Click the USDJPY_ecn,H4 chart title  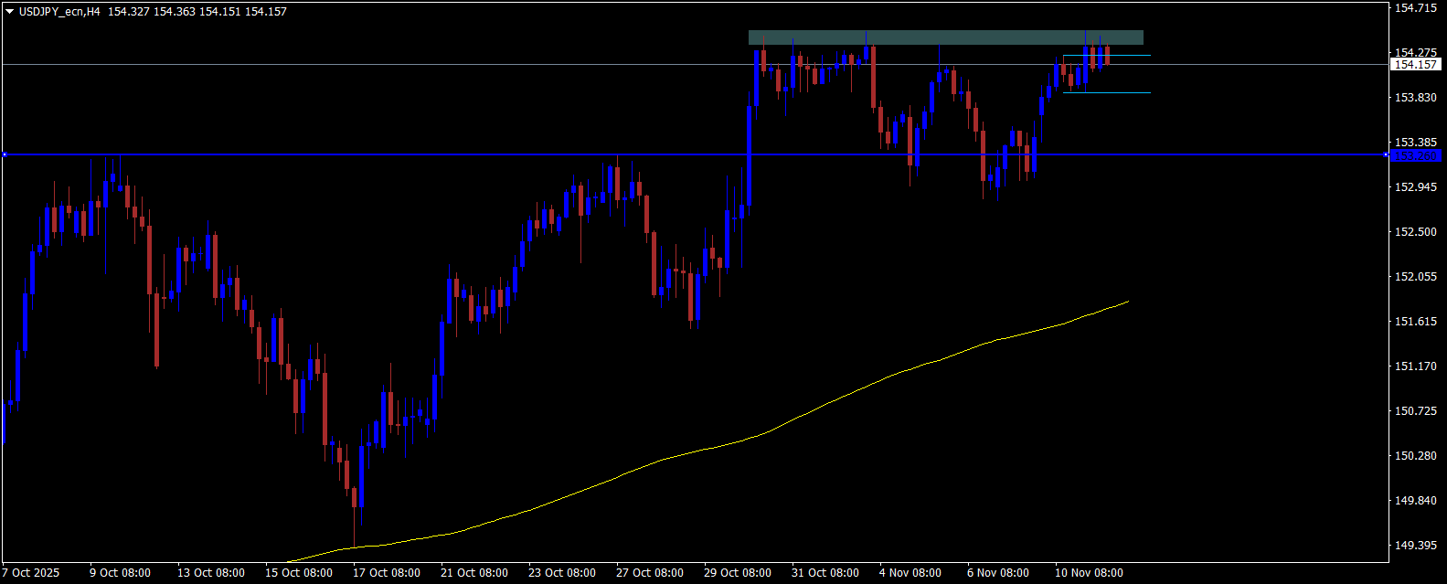point(59,12)
